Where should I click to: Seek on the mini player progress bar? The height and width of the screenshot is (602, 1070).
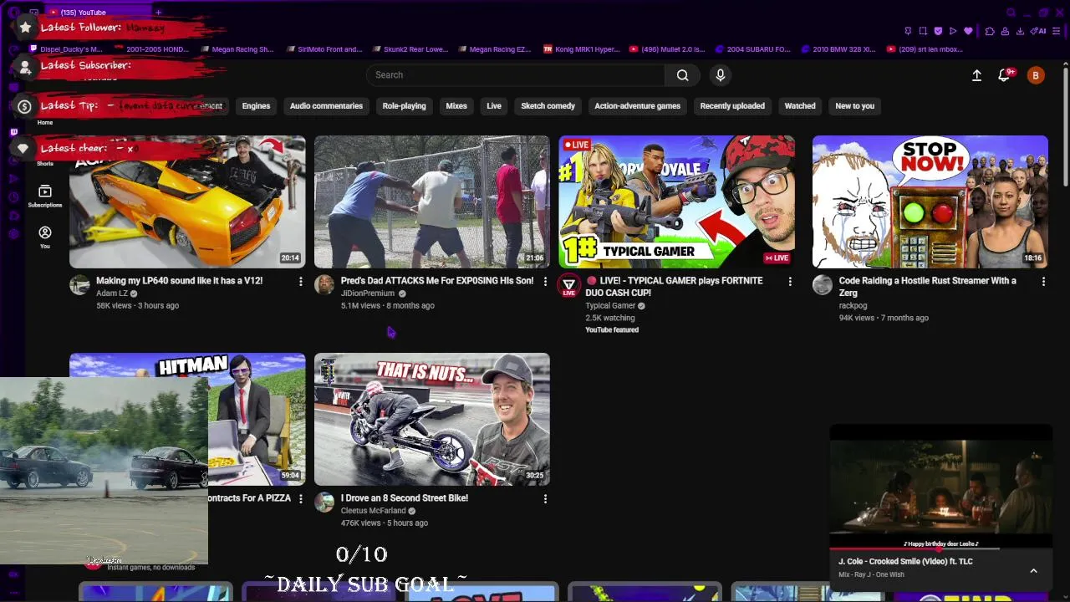pos(941,549)
